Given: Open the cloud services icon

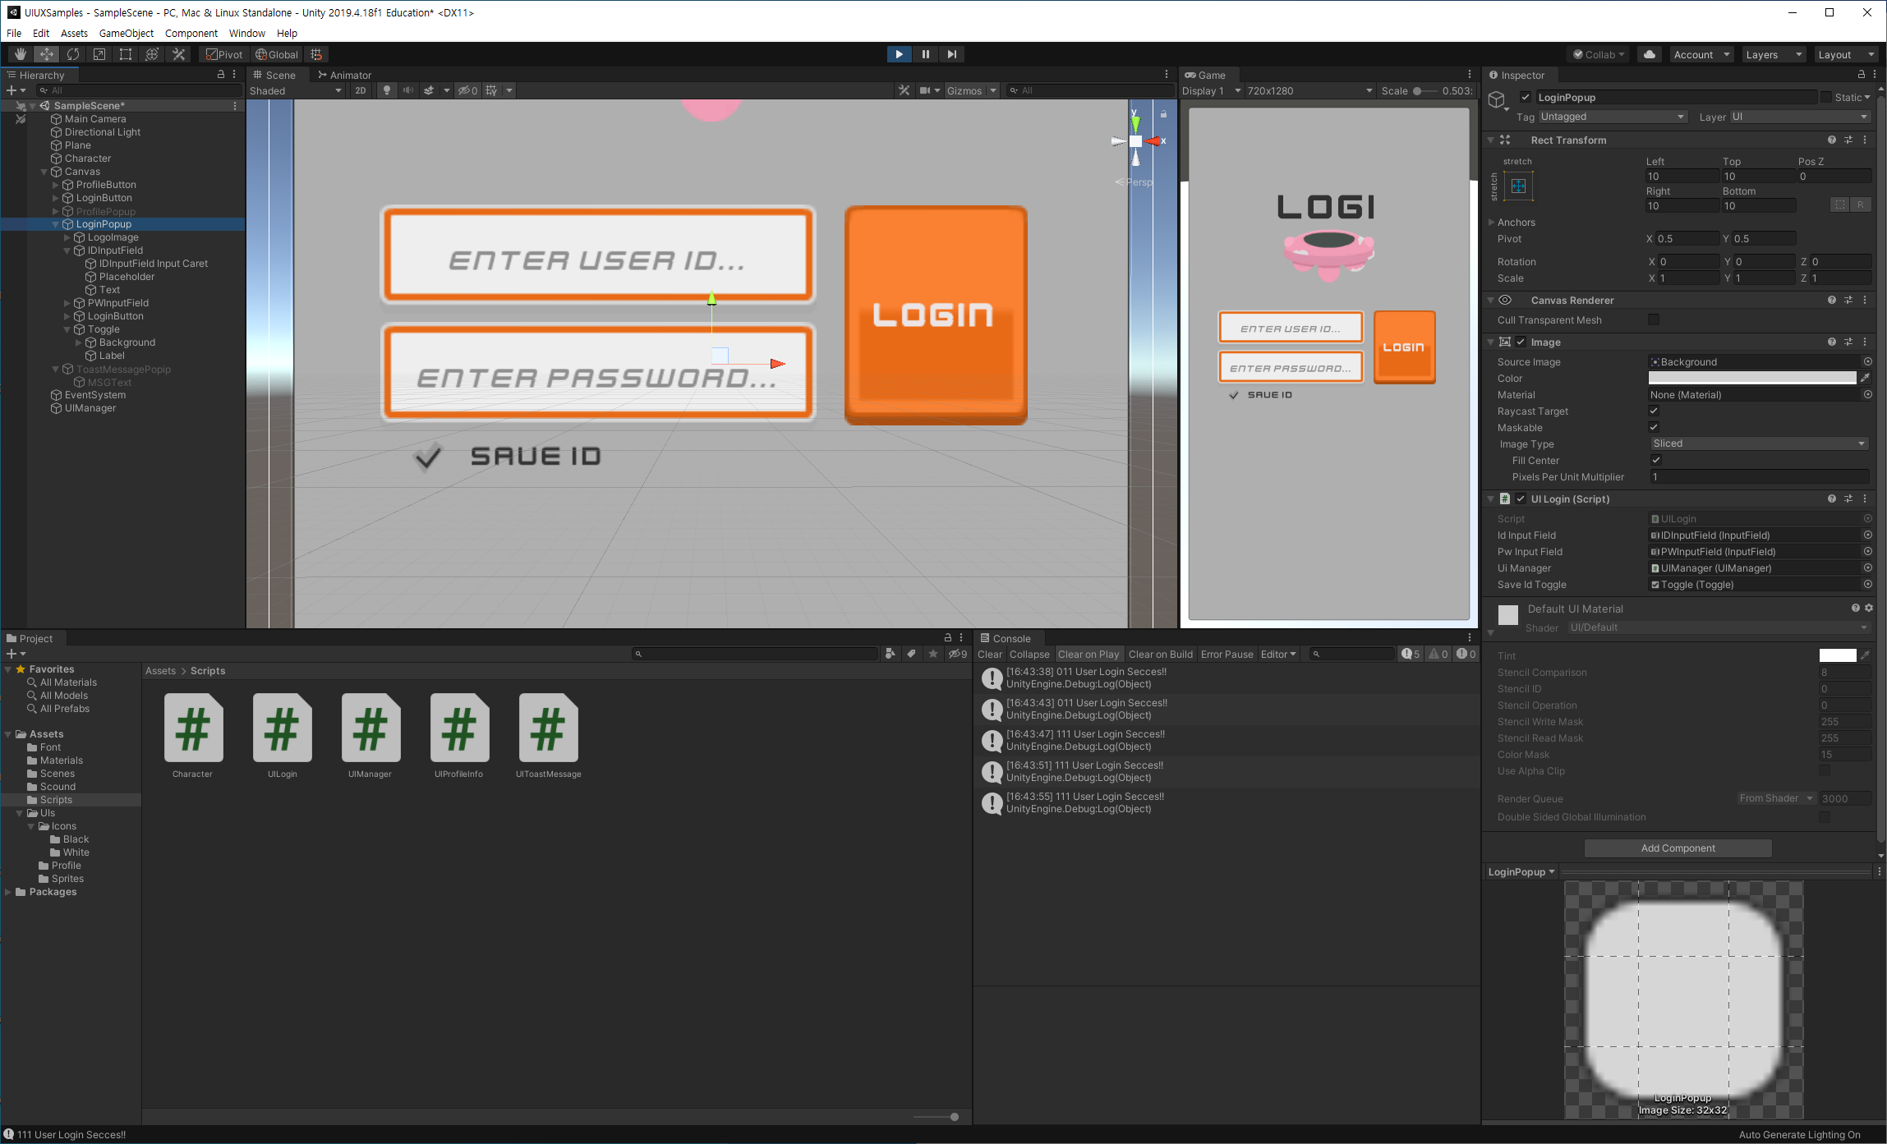Looking at the screenshot, I should [x=1649, y=54].
